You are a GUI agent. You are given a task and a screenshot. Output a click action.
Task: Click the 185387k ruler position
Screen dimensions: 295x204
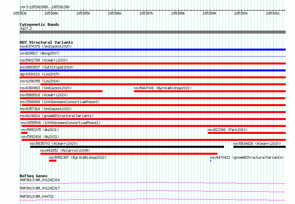[x=146, y=13]
